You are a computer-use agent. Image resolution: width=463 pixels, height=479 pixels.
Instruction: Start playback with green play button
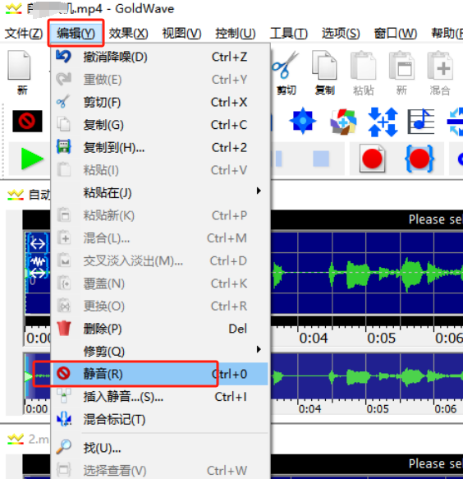[32, 159]
